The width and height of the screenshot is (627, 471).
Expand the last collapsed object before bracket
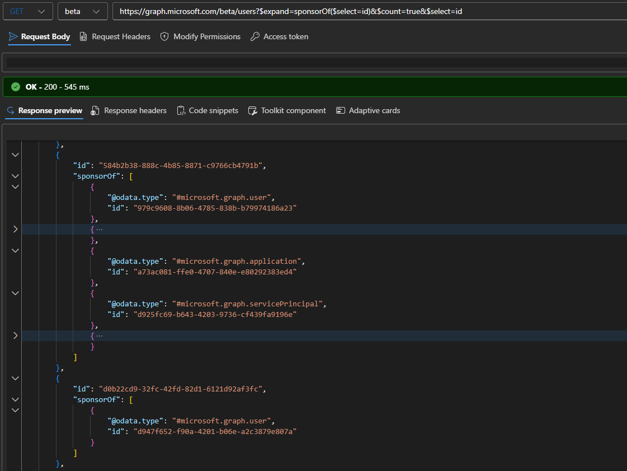(x=15, y=335)
